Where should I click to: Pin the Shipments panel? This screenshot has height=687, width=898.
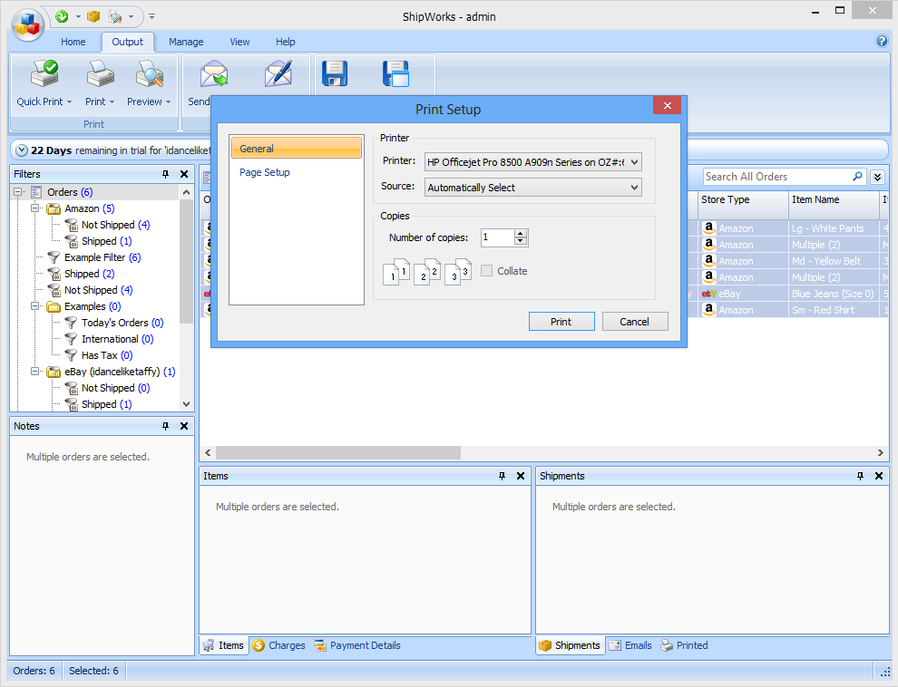(x=860, y=476)
